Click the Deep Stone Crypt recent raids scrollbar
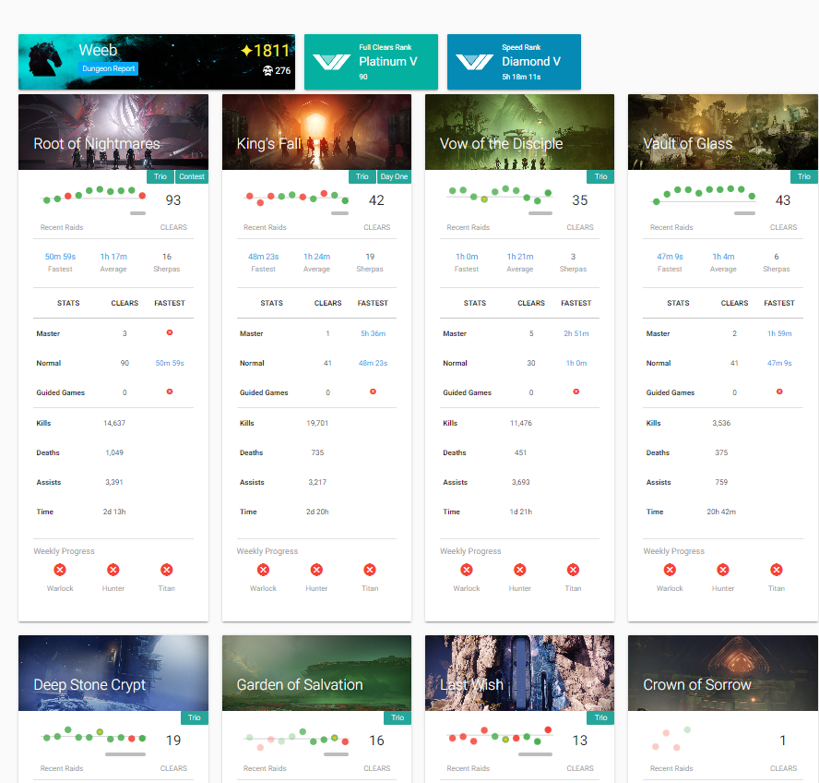Screen dimensions: 819x783 (x=125, y=754)
